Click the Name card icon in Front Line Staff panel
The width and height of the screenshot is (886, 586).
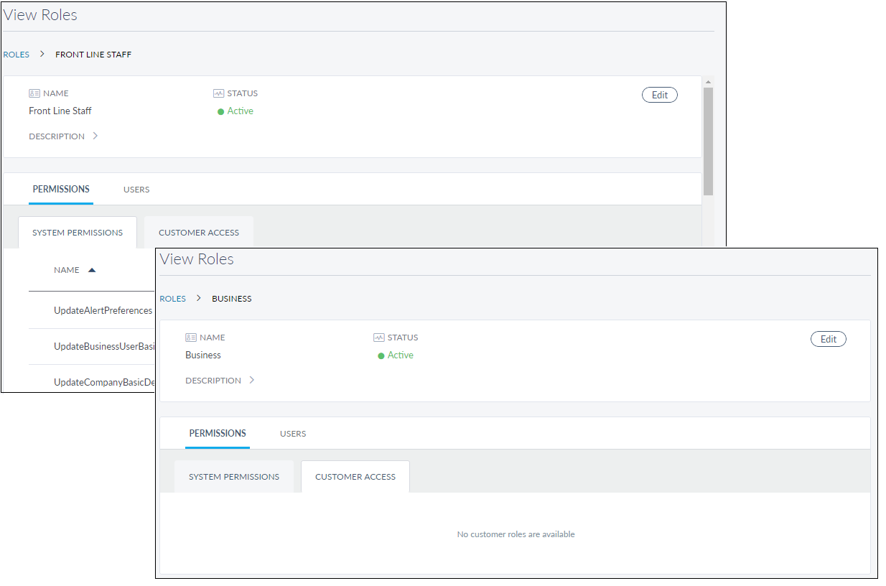click(34, 93)
